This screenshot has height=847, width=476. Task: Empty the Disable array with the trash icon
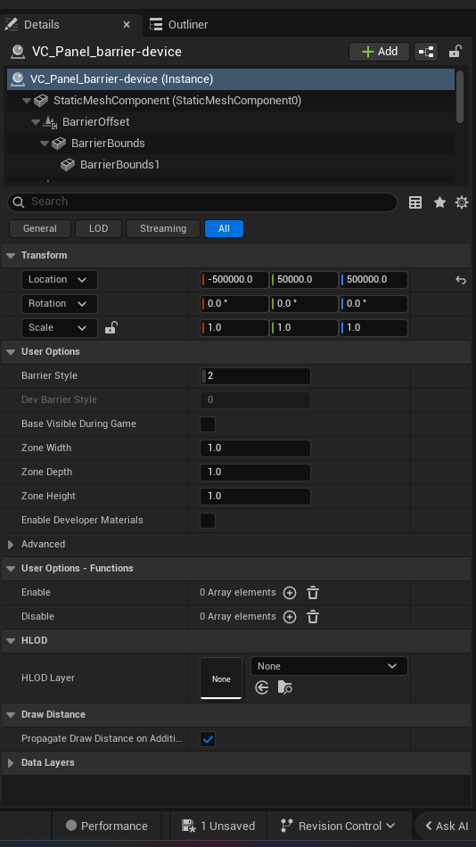pyautogui.click(x=313, y=617)
